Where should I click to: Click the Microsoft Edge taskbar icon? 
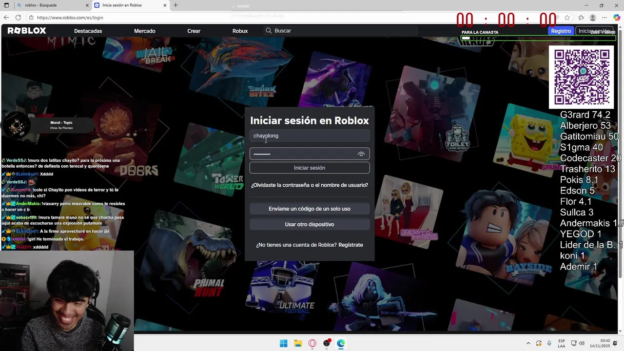tap(341, 343)
